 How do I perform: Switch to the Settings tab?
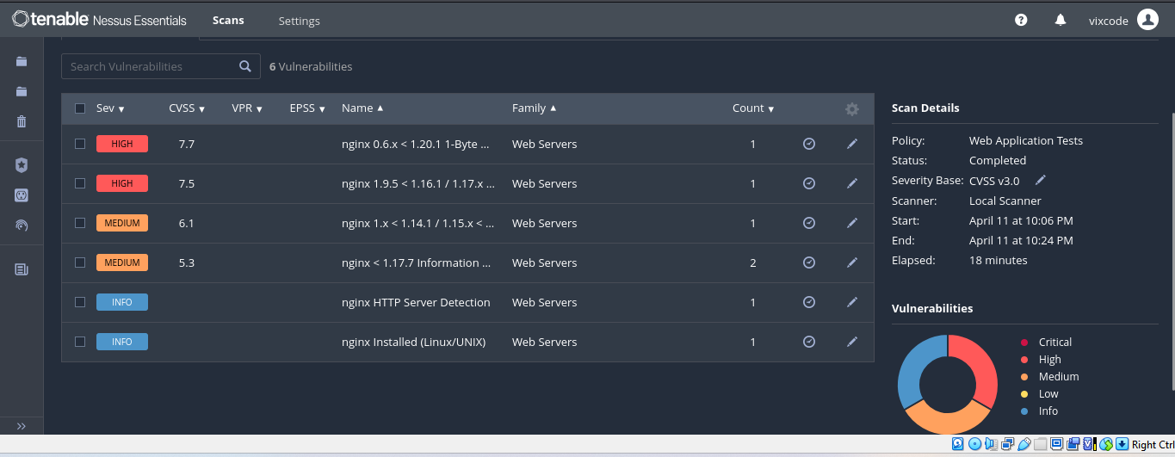point(299,21)
